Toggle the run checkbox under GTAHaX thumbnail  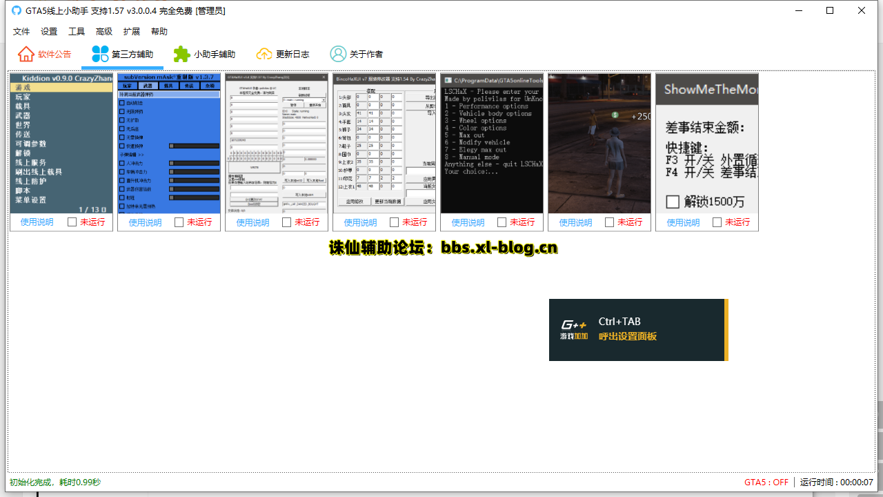point(287,222)
